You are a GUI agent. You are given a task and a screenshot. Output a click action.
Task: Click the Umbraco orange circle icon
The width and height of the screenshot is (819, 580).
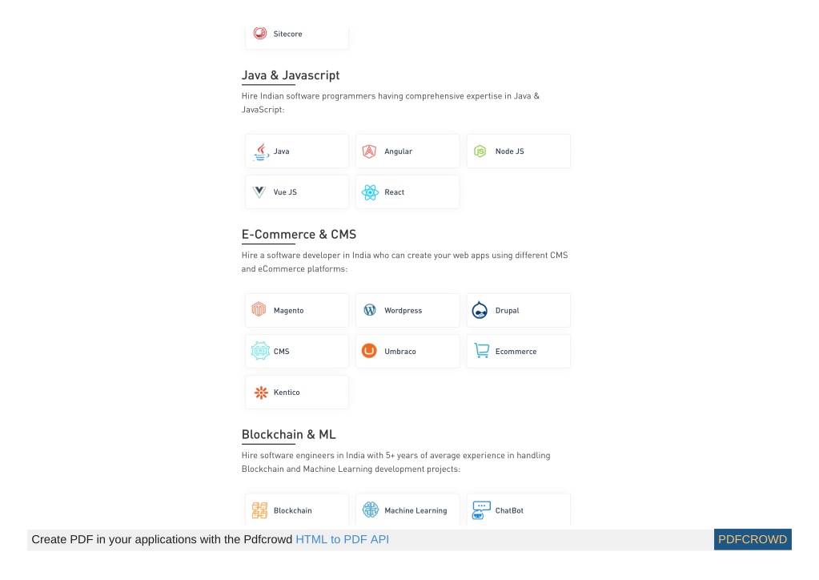pyautogui.click(x=369, y=351)
